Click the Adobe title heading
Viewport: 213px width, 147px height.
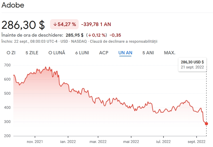13,5
